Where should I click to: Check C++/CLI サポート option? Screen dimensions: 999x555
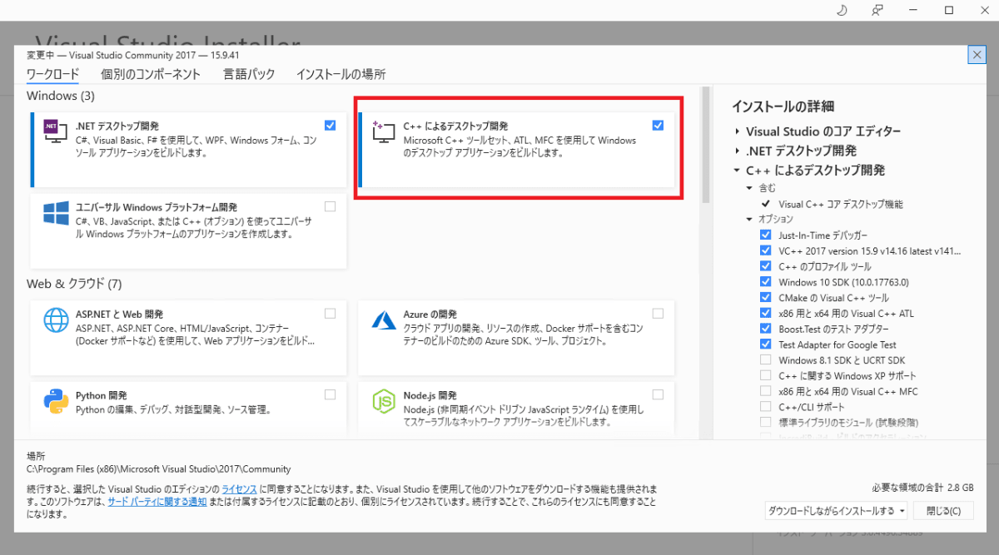(x=765, y=407)
